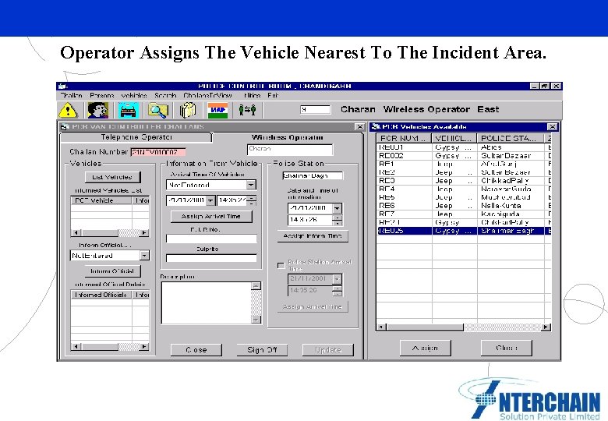Image resolution: width=608 pixels, height=421 pixels.
Task: Click the vehicle icon with cyan background
Action: (x=129, y=110)
